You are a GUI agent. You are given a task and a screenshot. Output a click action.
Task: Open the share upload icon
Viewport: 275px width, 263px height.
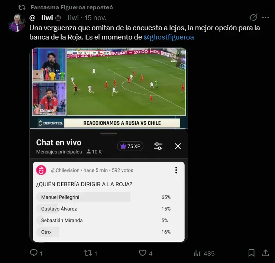pos(266,253)
